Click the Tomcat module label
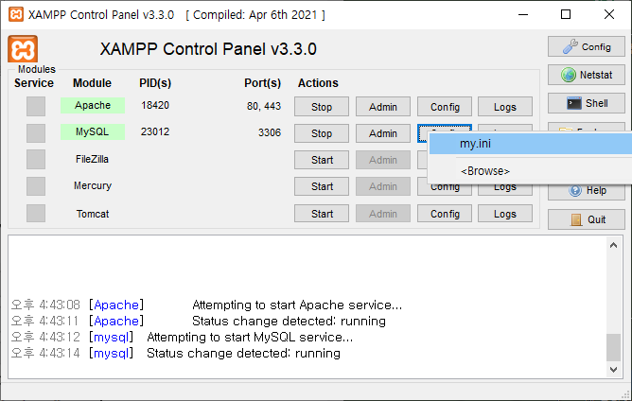This screenshot has width=632, height=401. pyautogui.click(x=93, y=214)
